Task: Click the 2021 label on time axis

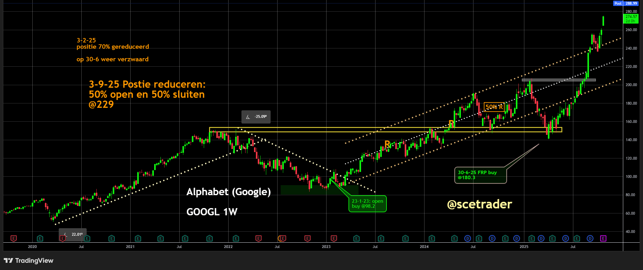Action: (x=130, y=247)
